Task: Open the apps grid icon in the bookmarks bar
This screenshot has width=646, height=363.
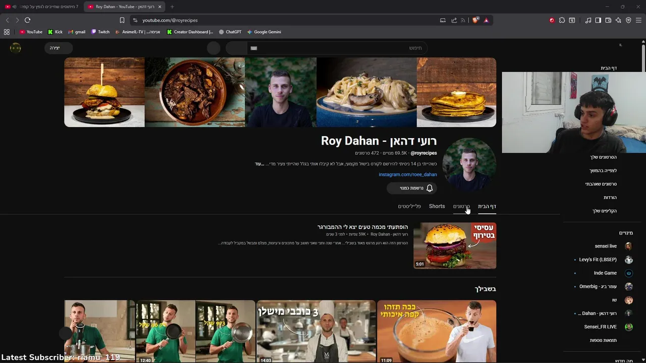Action: pos(7,32)
